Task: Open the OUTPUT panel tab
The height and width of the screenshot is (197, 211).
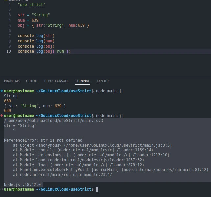Action: [32, 81]
